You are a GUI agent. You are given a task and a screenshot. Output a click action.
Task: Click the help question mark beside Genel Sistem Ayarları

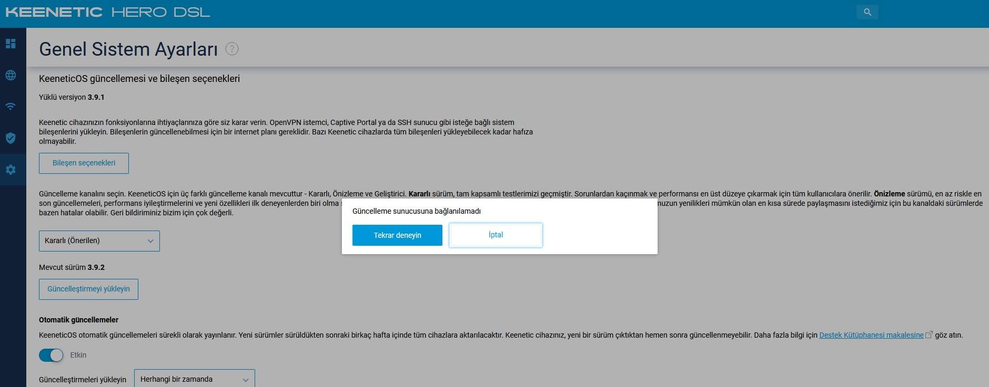[232, 49]
